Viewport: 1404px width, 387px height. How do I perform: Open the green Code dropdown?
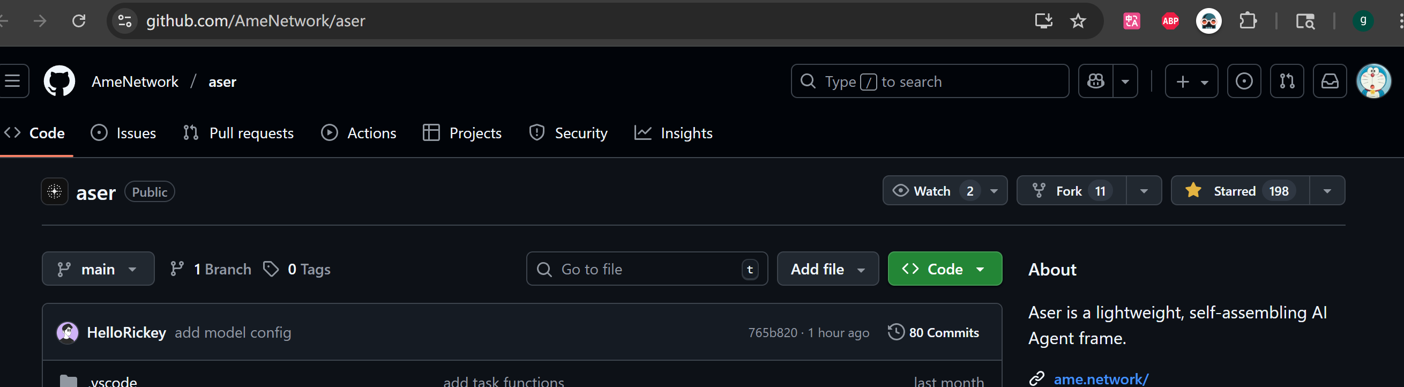tap(945, 269)
